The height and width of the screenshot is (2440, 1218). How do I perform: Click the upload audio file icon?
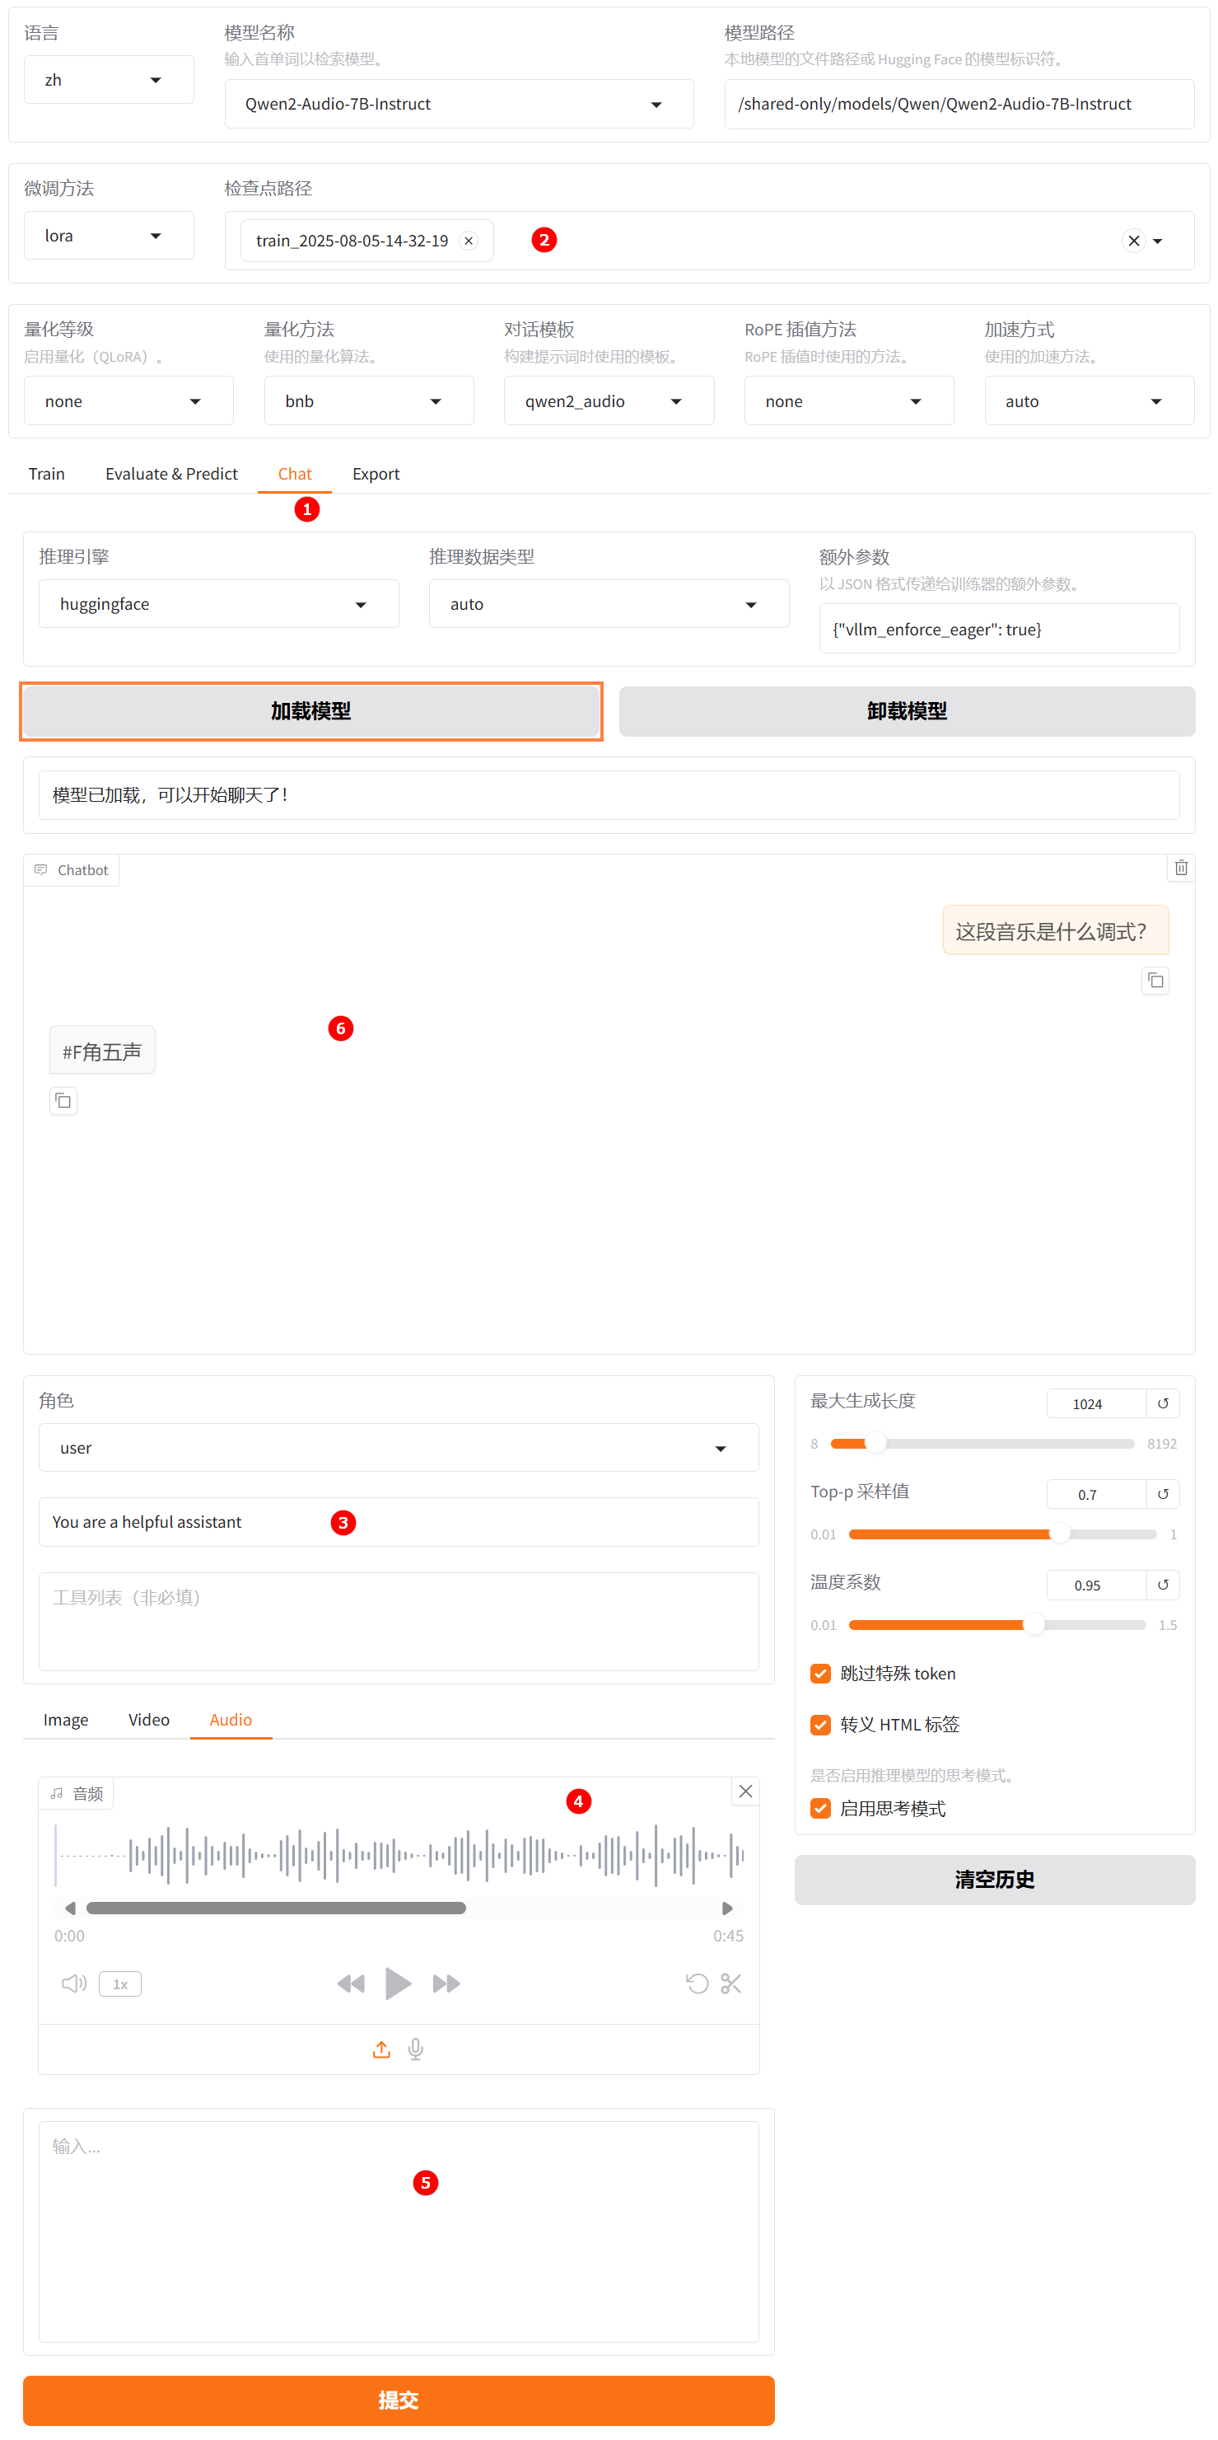point(381,2049)
